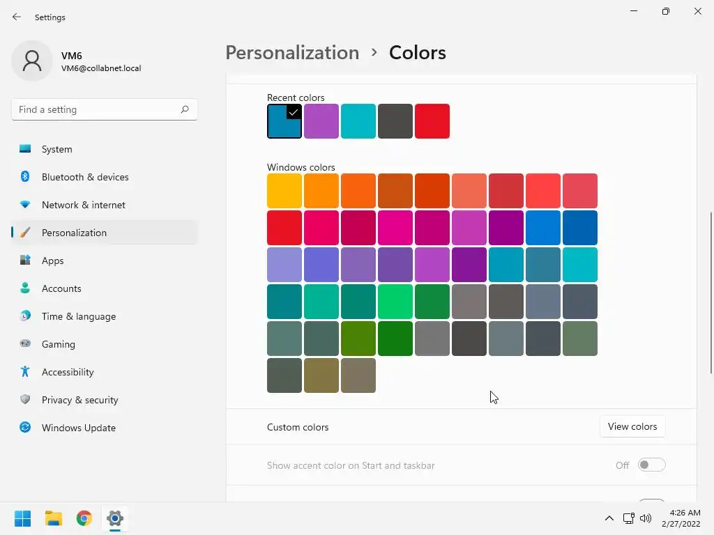
Task: Select the red swatch in Recent colors
Action: (x=432, y=121)
